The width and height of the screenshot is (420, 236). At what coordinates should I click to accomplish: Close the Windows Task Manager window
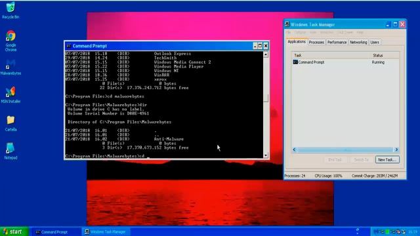coord(402,24)
